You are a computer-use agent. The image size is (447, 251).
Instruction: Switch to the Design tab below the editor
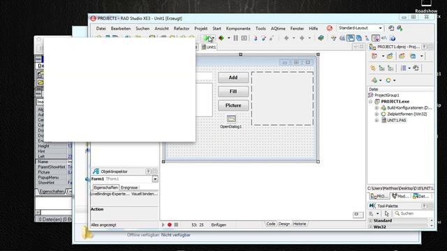pos(284,224)
